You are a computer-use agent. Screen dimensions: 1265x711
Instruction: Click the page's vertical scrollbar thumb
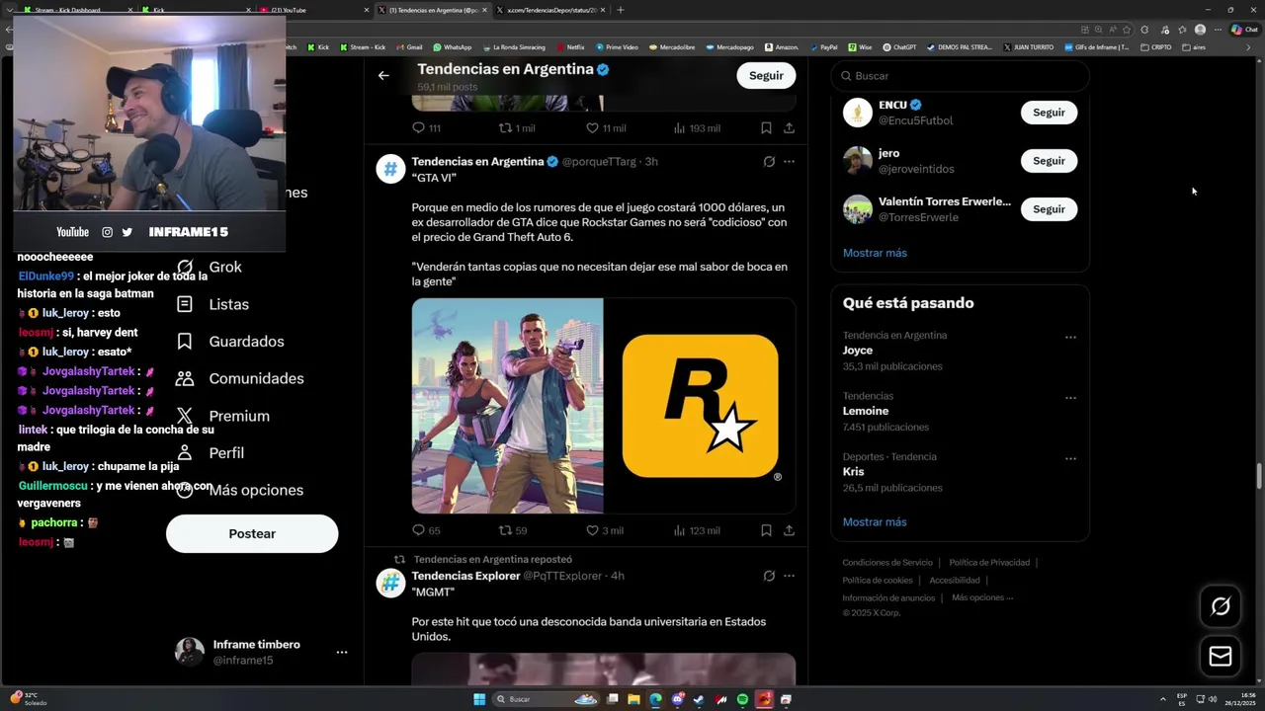1259,475
